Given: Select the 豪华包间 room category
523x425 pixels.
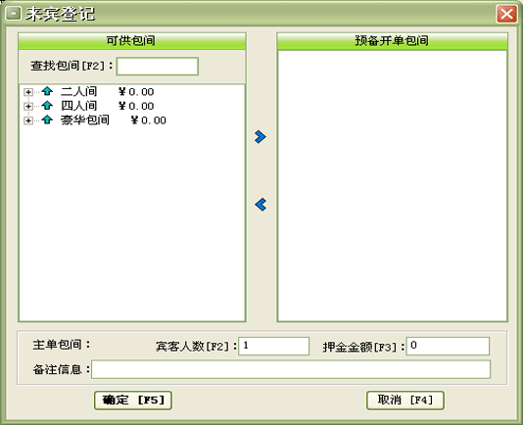Looking at the screenshot, I should [85, 120].
